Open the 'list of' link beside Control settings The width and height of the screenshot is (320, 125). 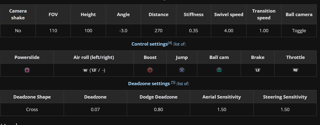pyautogui.click(x=179, y=44)
